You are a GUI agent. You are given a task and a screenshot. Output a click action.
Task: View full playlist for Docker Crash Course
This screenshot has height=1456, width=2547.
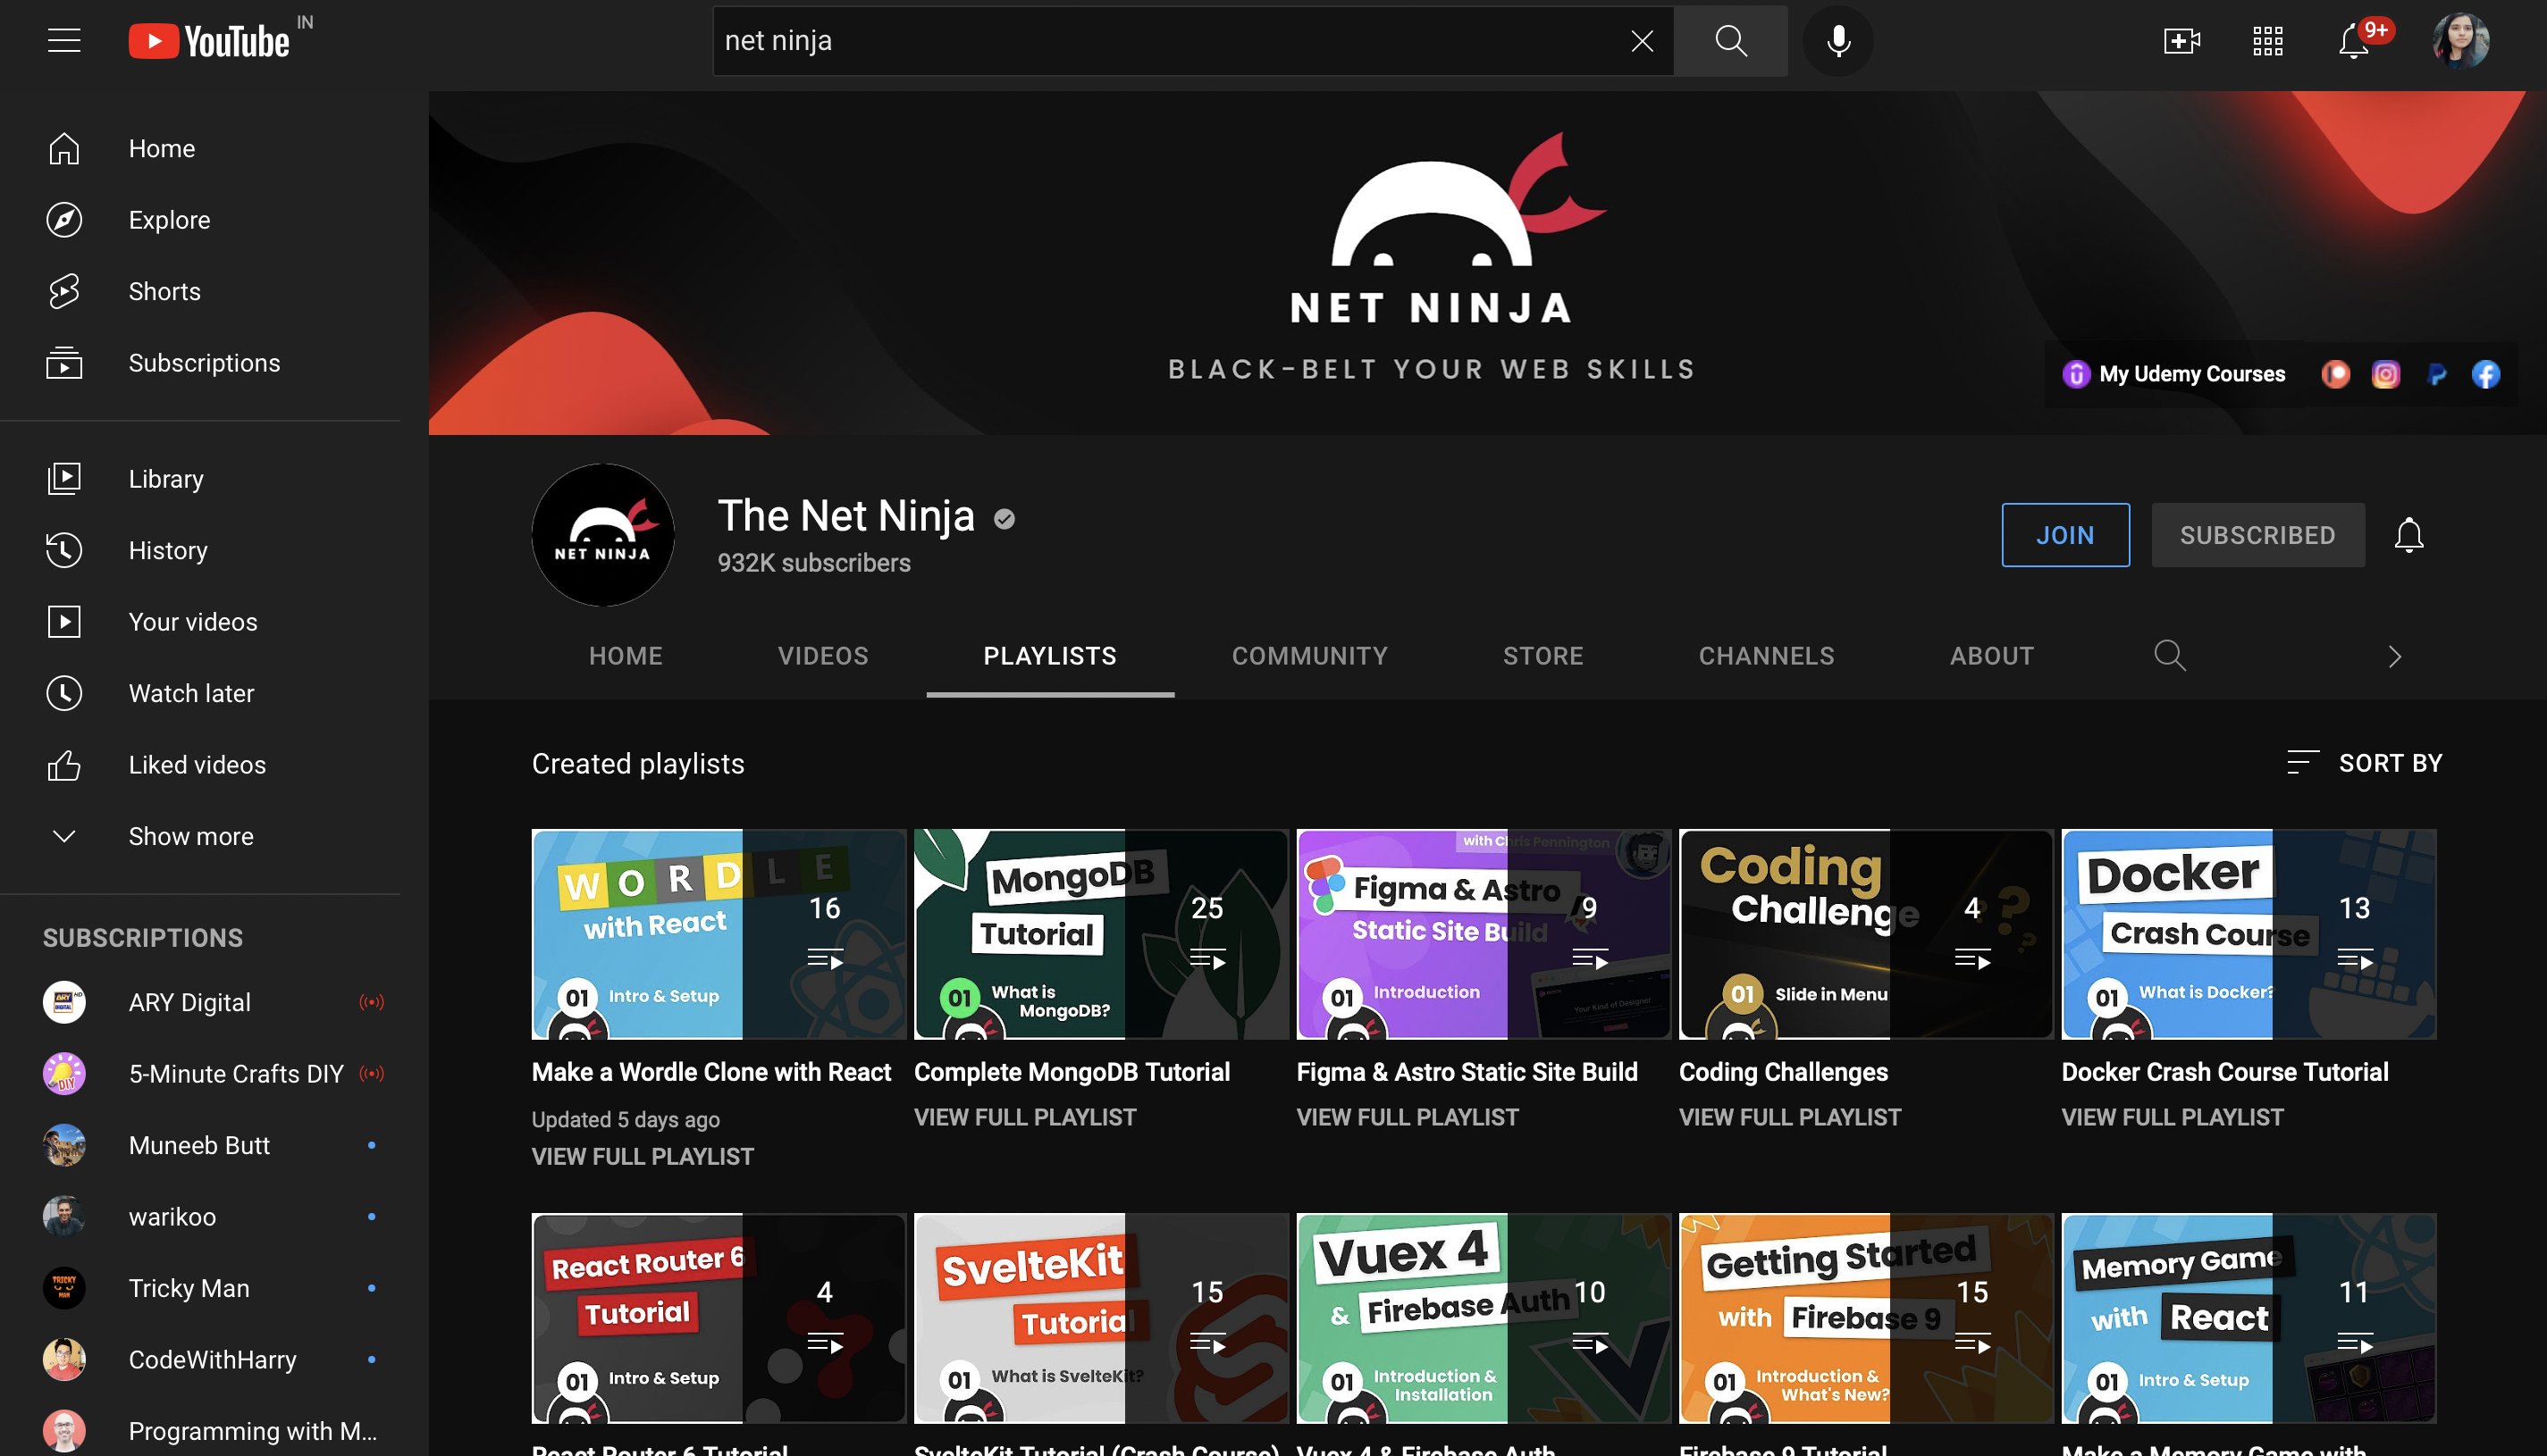point(2172,1117)
